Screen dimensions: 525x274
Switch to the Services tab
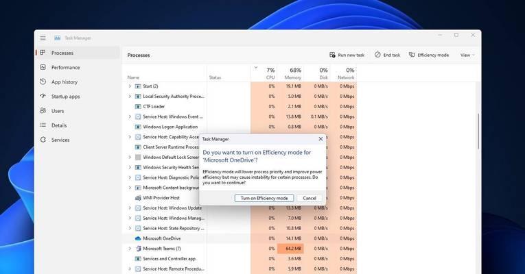point(78,140)
